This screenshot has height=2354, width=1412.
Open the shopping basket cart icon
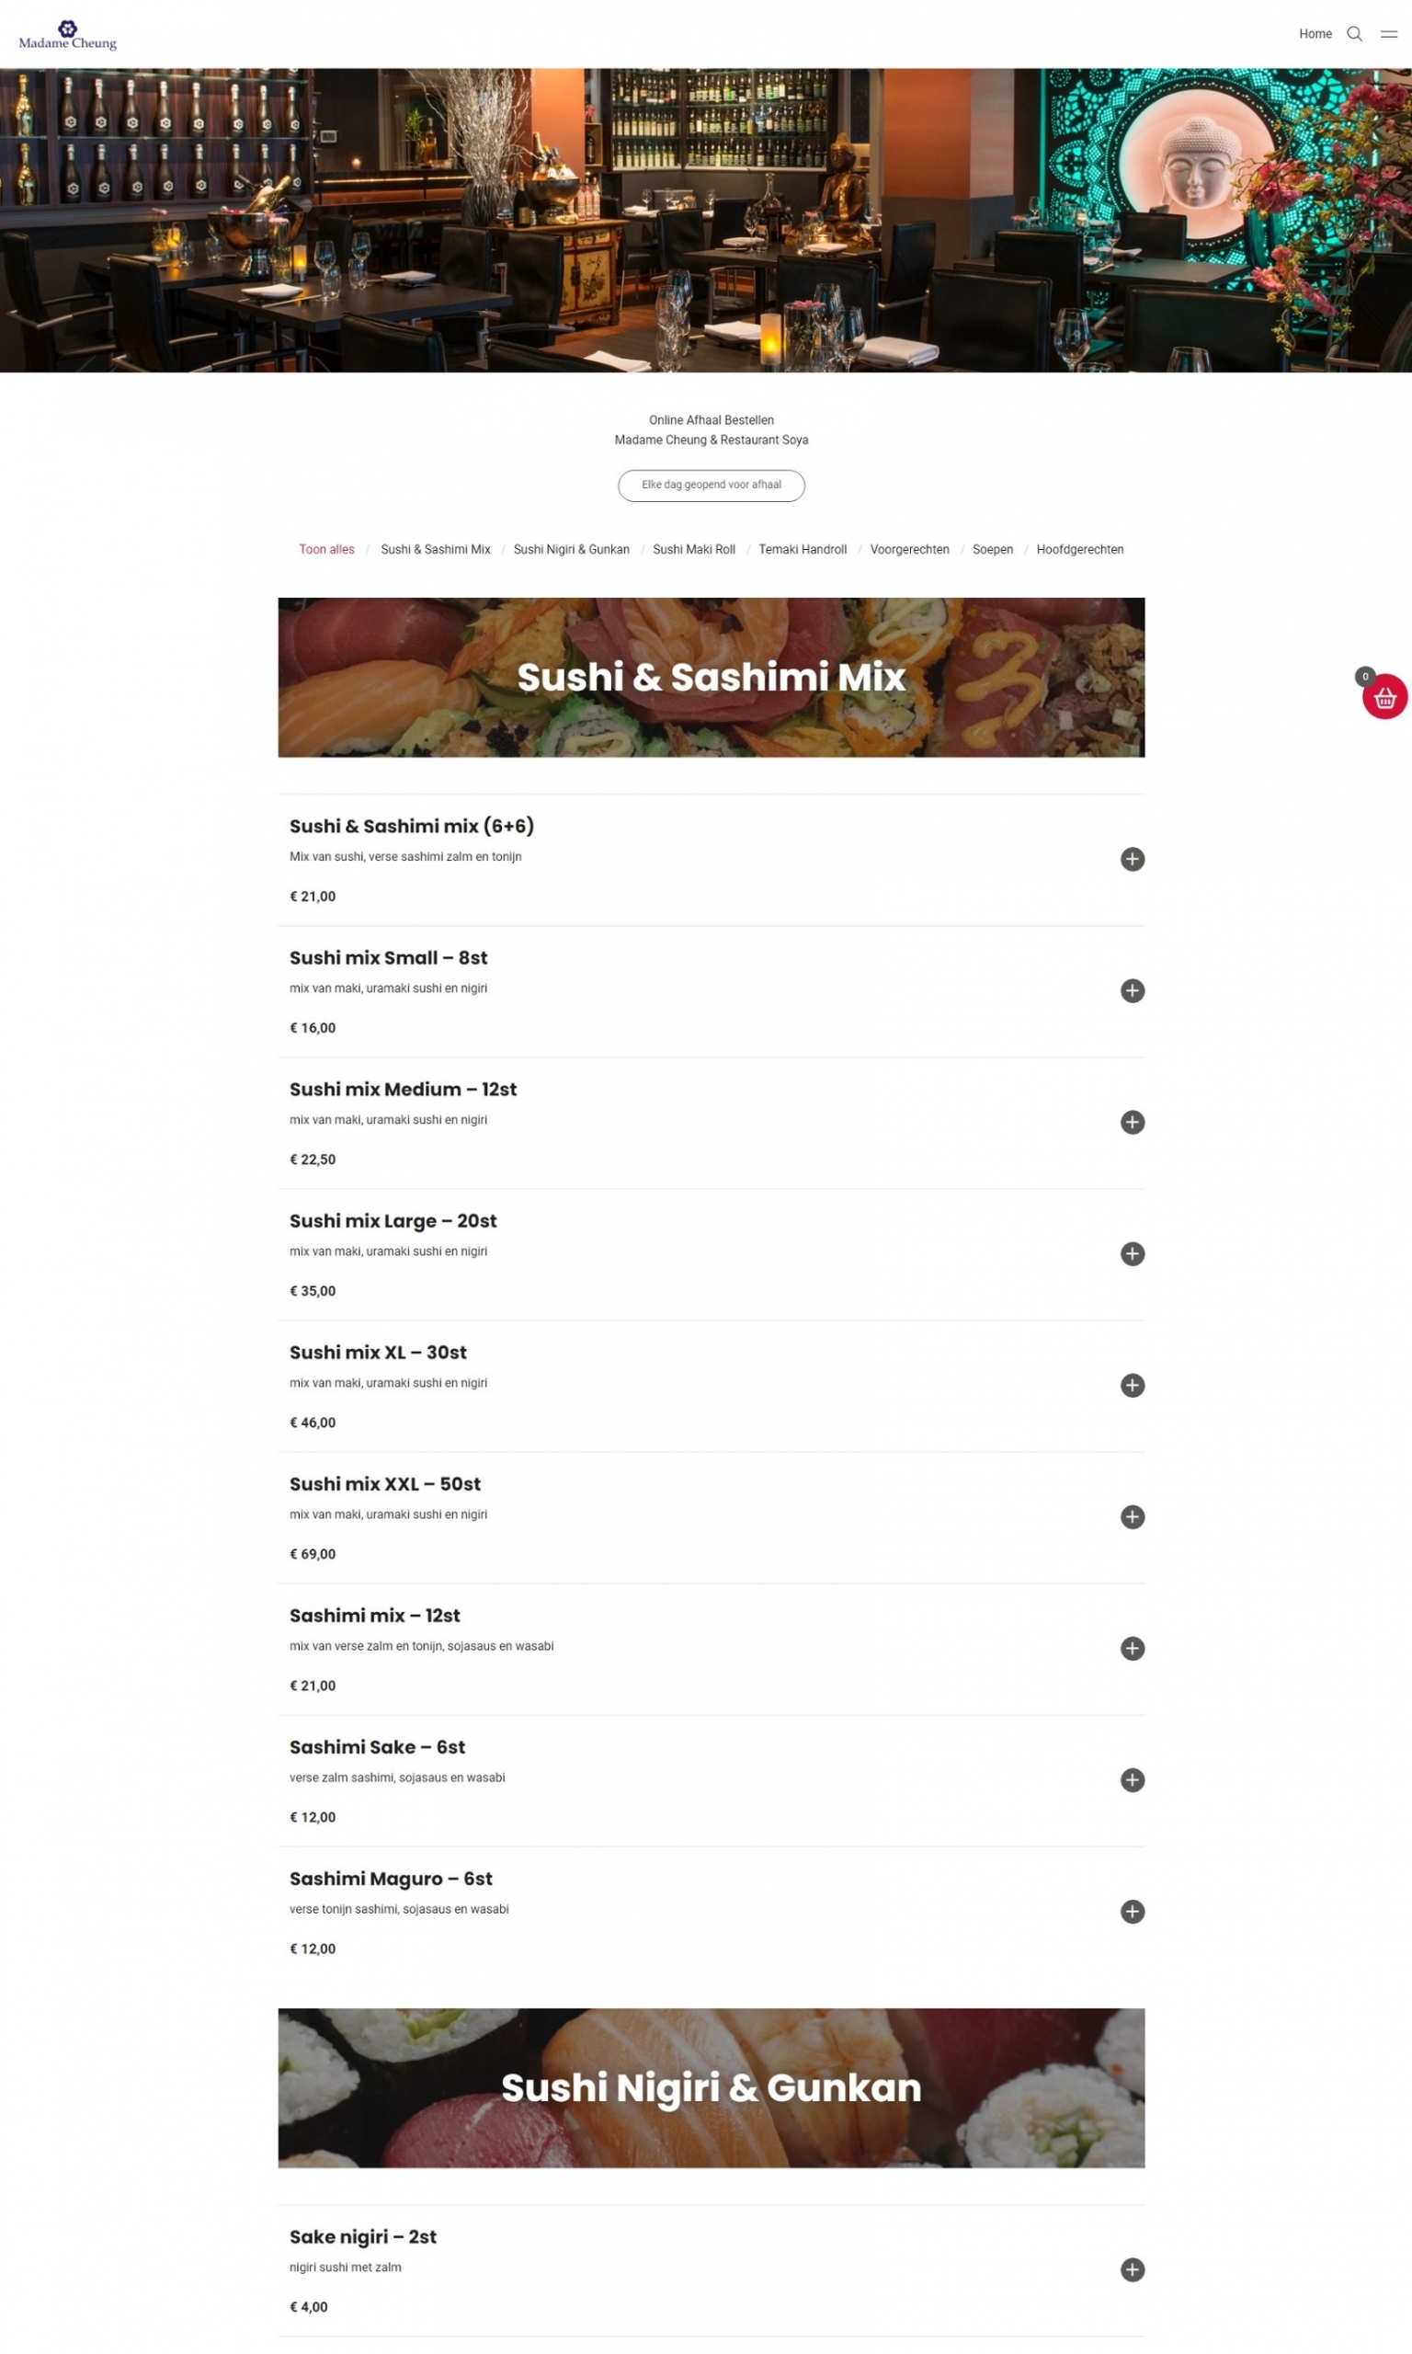point(1384,697)
